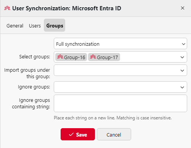Screen dimensions: 191x148
Task: Click the Select groups label
Action: [x=35, y=57]
